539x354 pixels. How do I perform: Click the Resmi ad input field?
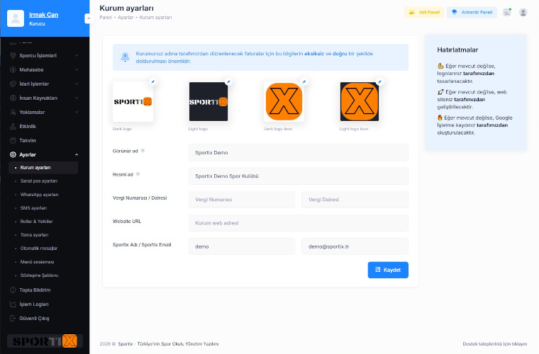coord(299,176)
